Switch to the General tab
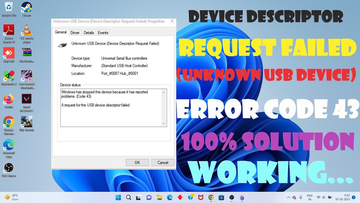The image size is (360, 203). point(60,32)
